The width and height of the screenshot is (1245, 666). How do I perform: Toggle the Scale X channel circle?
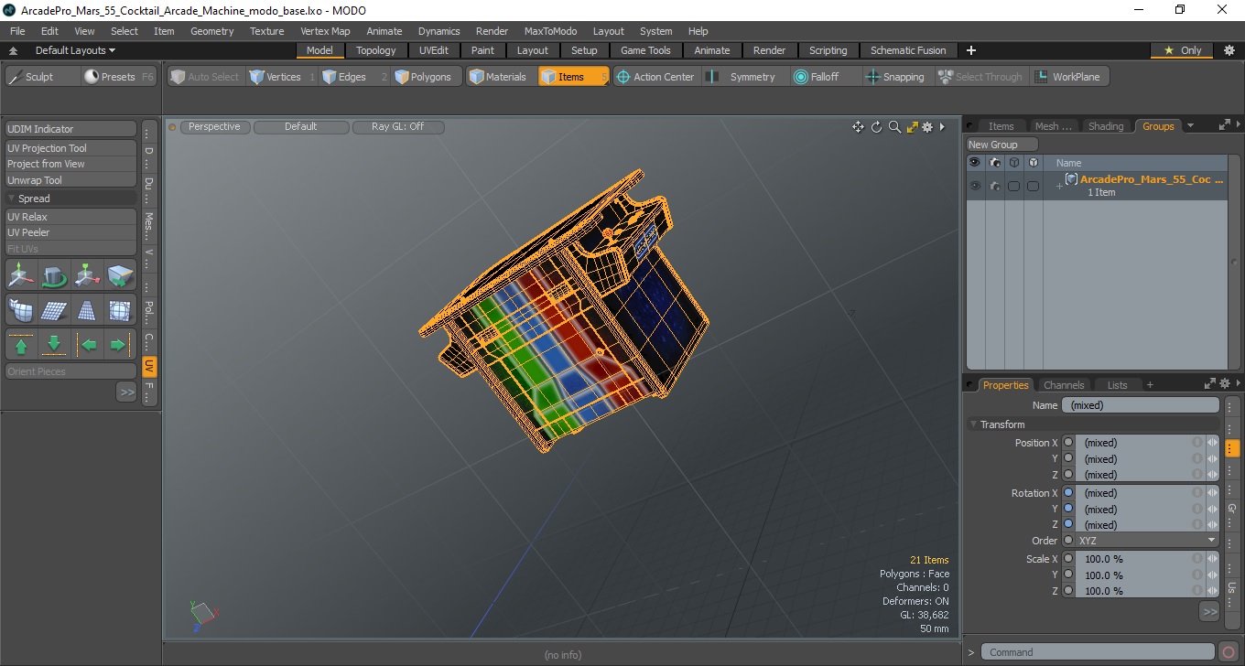(x=1068, y=559)
